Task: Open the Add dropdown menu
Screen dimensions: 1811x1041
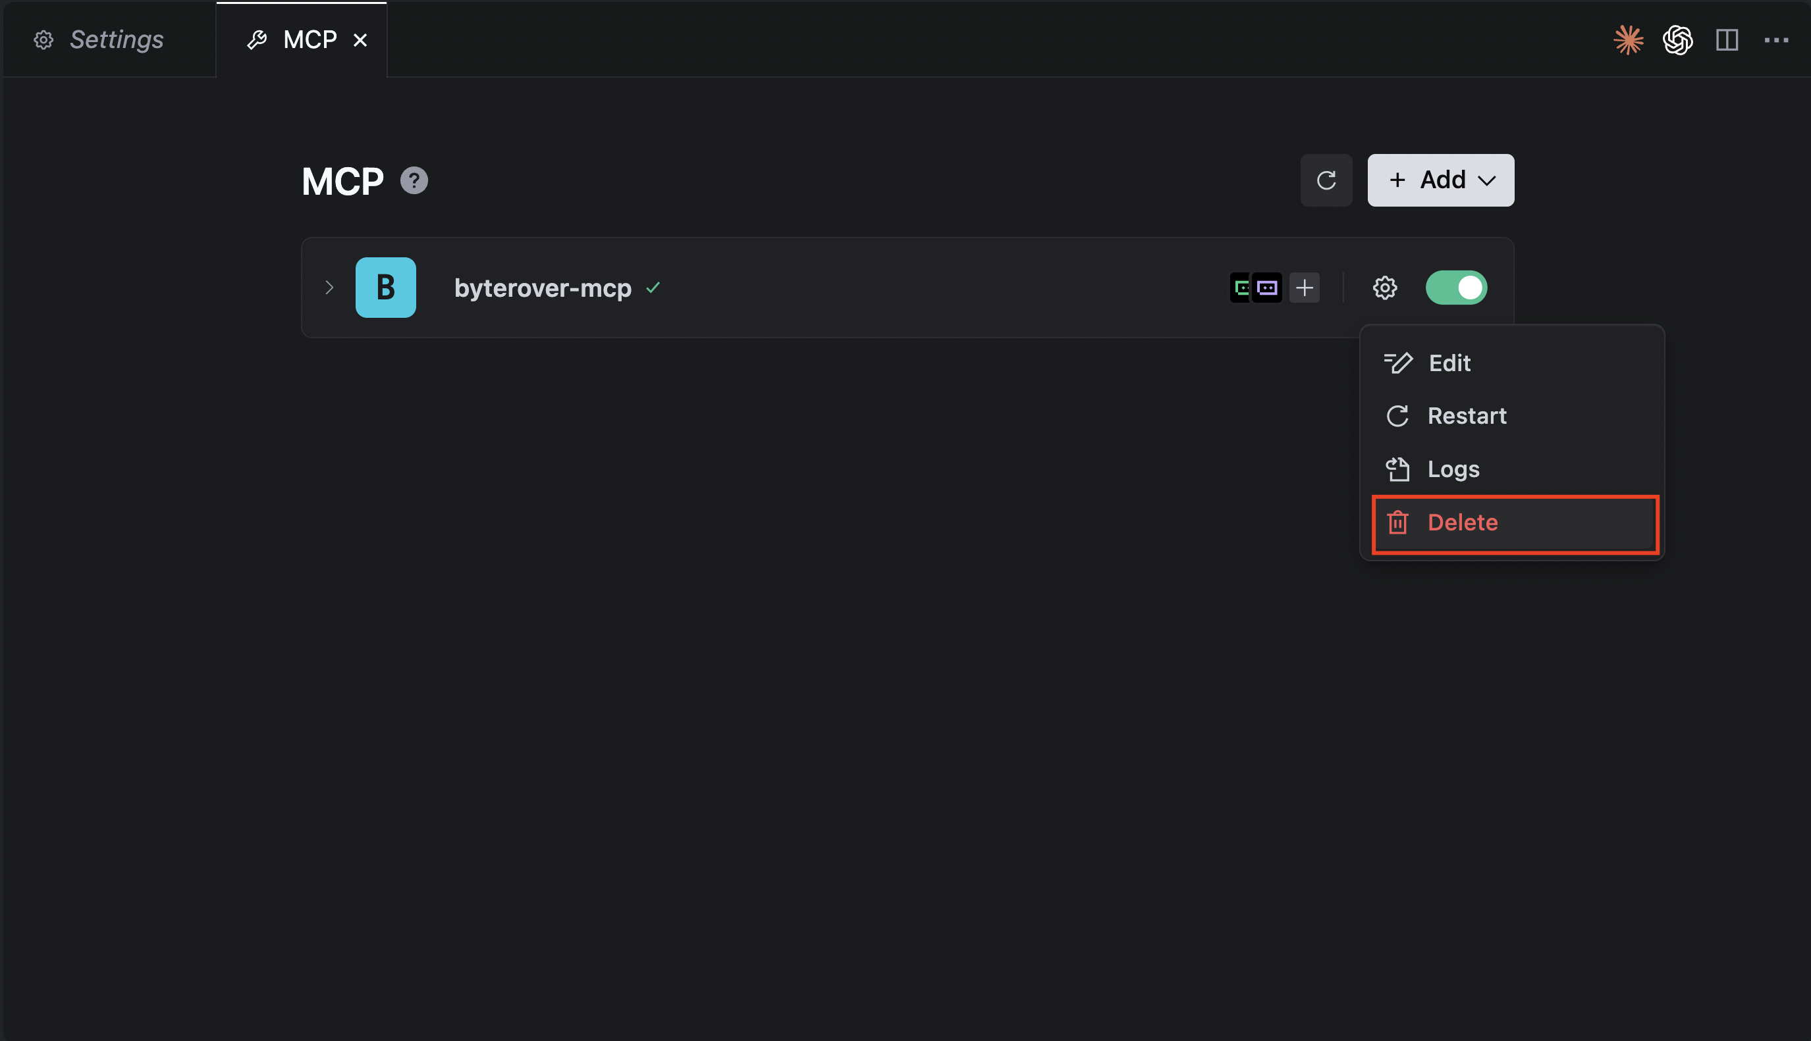Action: point(1440,180)
